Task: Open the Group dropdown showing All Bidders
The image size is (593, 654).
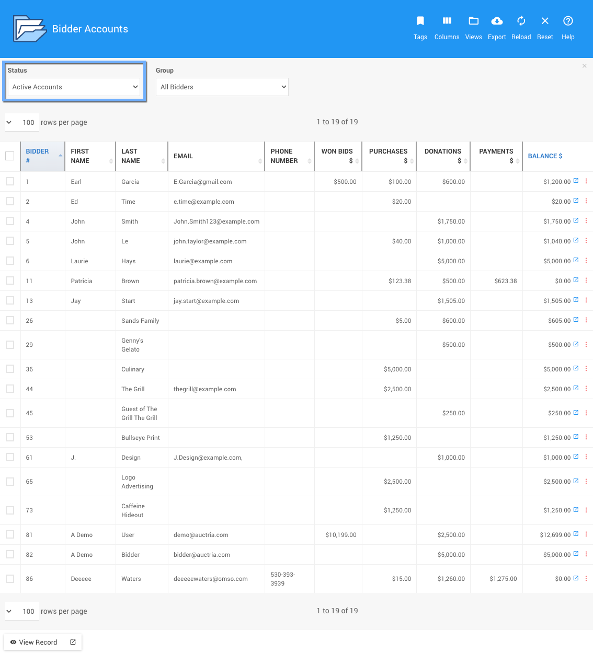Action: click(222, 87)
